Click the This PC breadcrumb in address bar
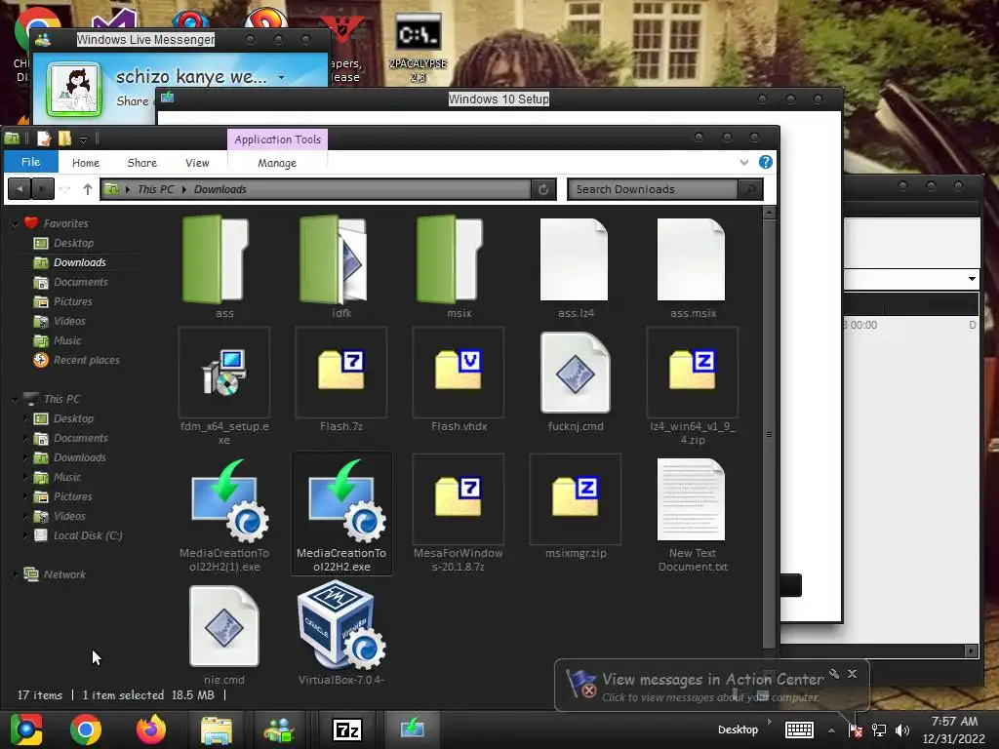999x749 pixels. [x=155, y=189]
